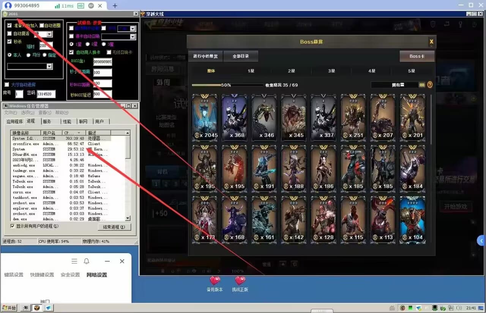Click the Boss卡 button
This screenshot has height=313, width=486.
pyautogui.click(x=417, y=56)
